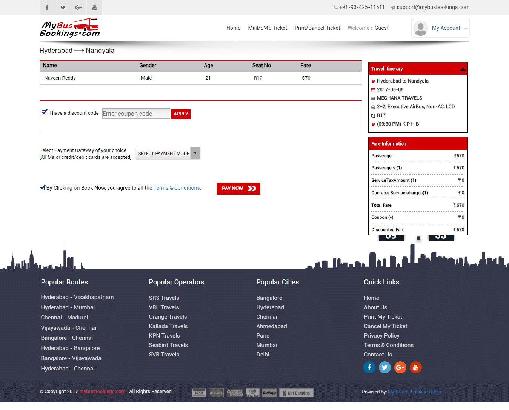509x410 pixels.
Task: Open the Terms & Conditions link near Pay Now
Action: click(x=177, y=188)
